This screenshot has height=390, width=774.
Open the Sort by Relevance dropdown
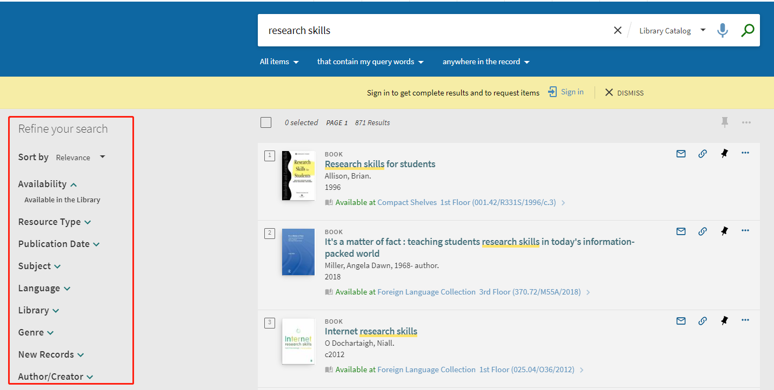pos(80,158)
